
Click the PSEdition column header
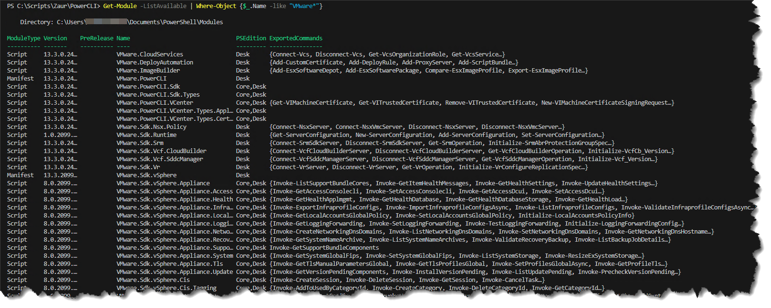point(251,38)
